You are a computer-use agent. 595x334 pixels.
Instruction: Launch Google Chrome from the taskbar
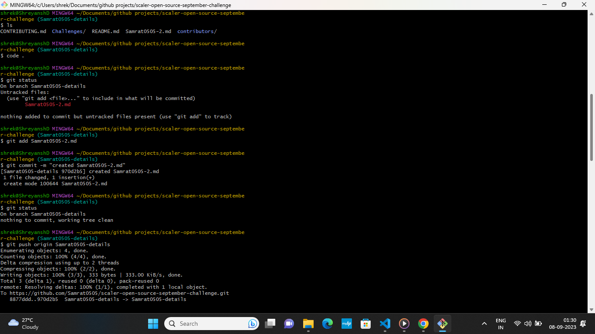pos(423,324)
